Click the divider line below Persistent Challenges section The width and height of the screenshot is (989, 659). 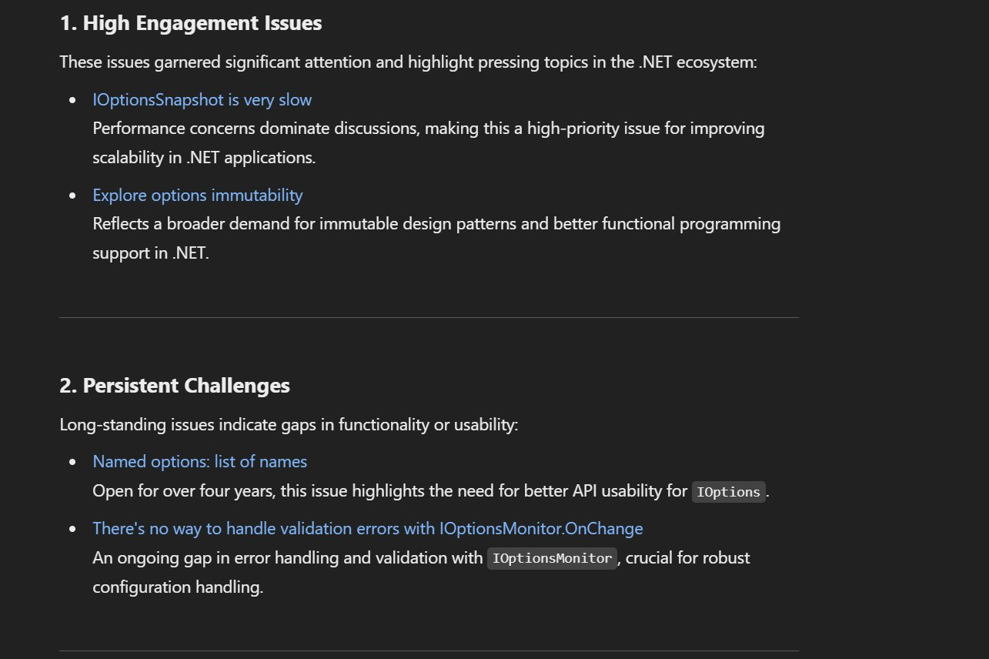pyautogui.click(x=429, y=651)
